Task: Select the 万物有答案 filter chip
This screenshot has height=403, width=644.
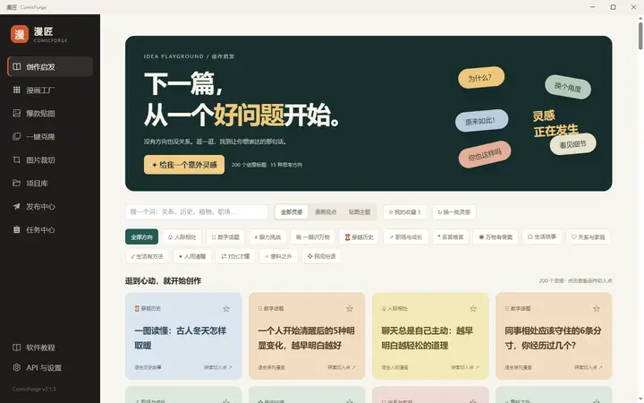Action: 496,236
